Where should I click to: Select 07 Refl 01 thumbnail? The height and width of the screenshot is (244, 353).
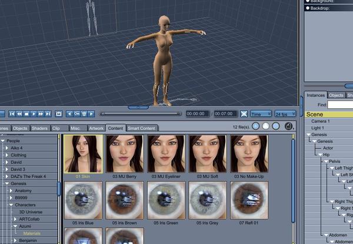249,200
